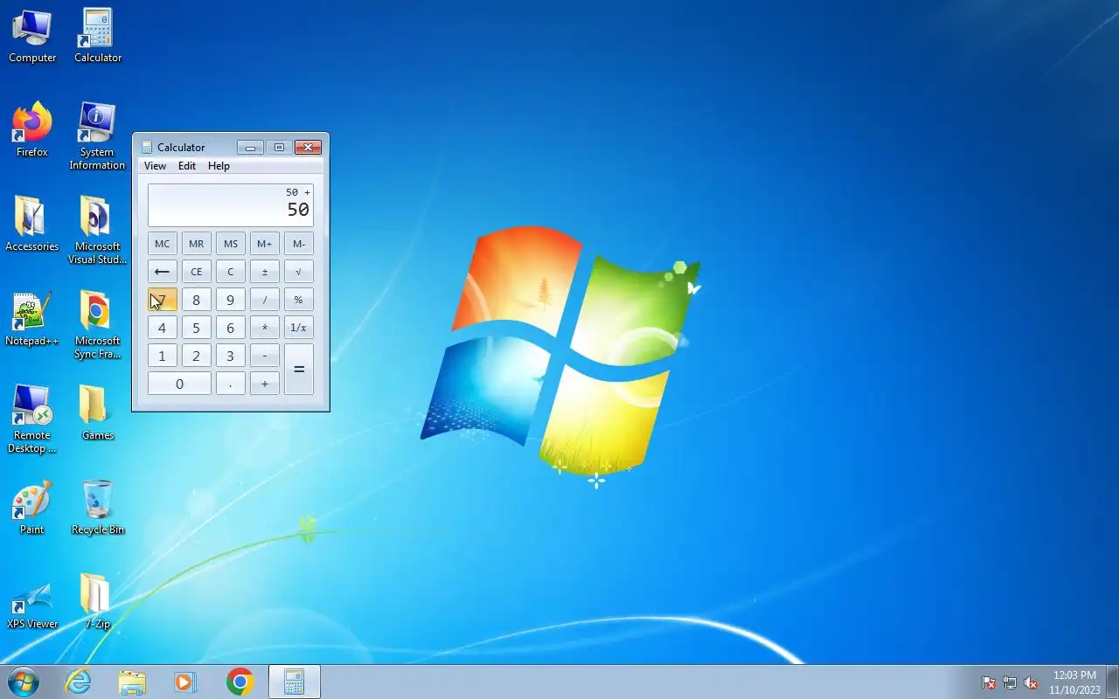Select the Calculator desktop shortcut
Screen dimensions: 1119x699
(98, 37)
